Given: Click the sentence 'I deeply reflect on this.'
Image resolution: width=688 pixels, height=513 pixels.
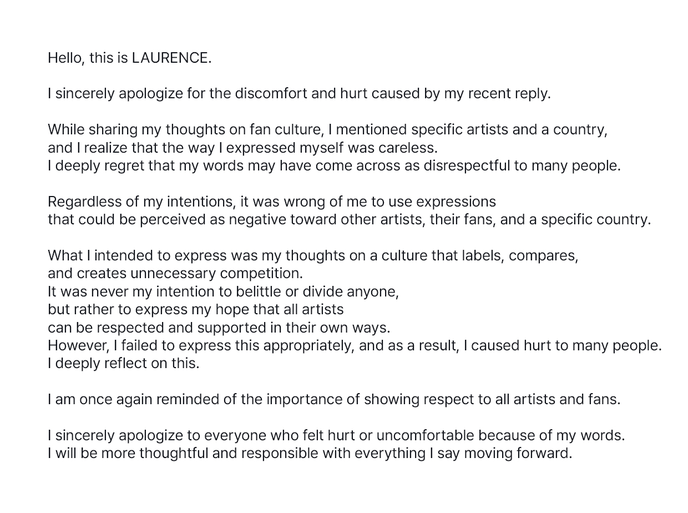Looking at the screenshot, I should coord(123,363).
